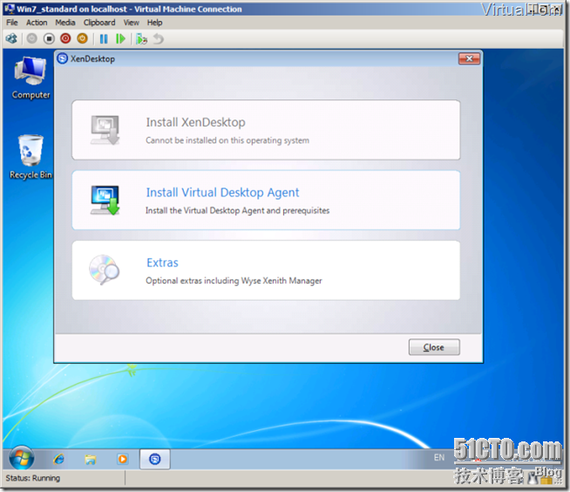Open the View menu
This screenshot has width=570, height=492.
click(132, 23)
